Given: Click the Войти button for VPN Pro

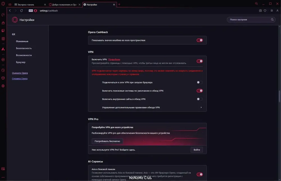Looking at the screenshot, I should point(197,150).
